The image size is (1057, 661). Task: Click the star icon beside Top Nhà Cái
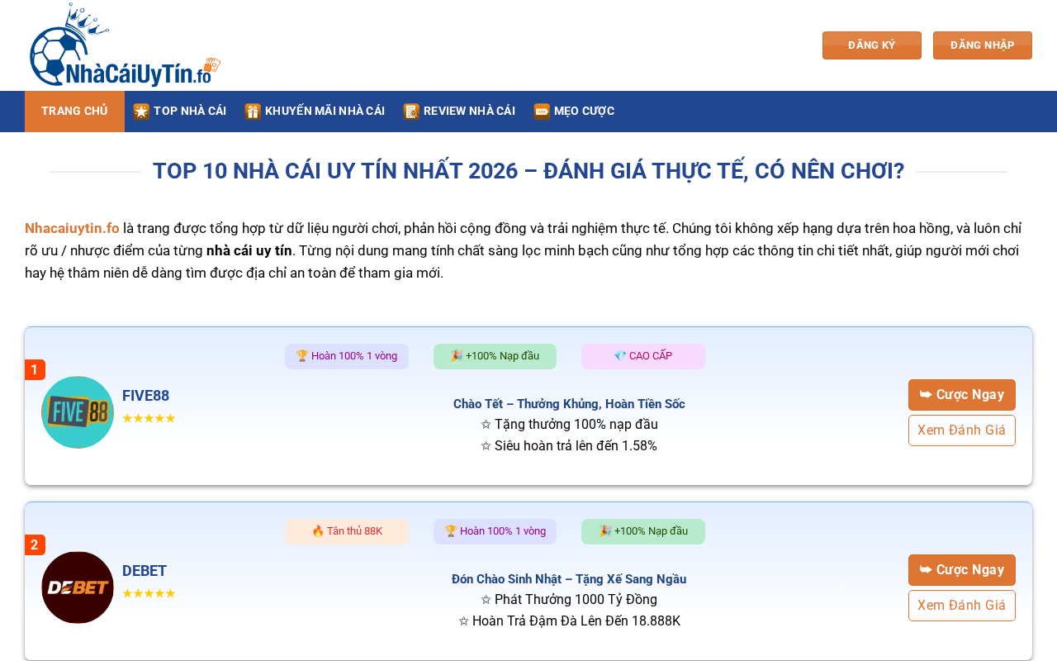coord(141,112)
